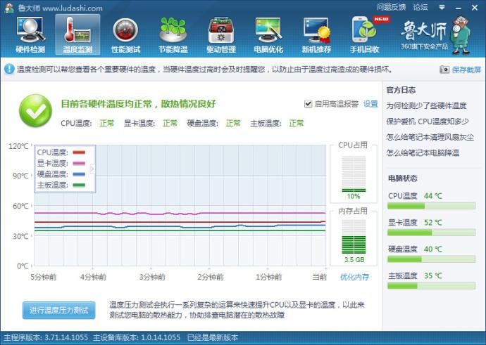
Task: Click the 正常 value next to 显卡温度
Action: click(x=170, y=123)
